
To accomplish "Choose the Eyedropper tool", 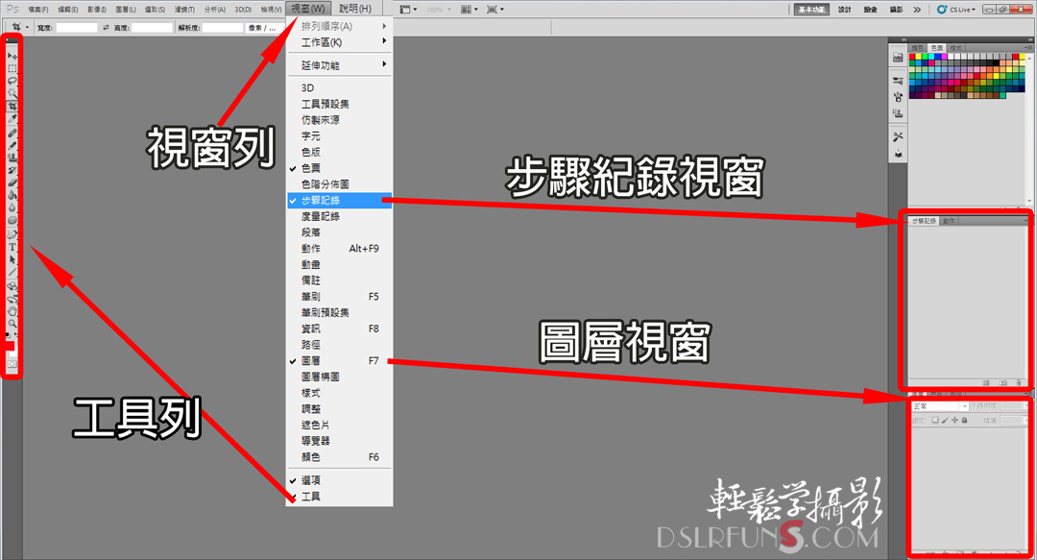I will [x=12, y=118].
